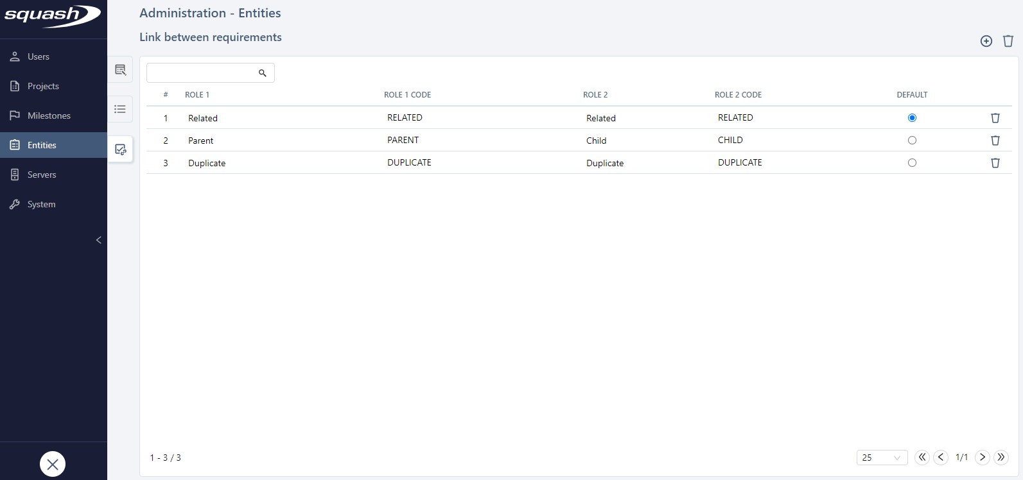Jump to the last page of results

point(1001,458)
